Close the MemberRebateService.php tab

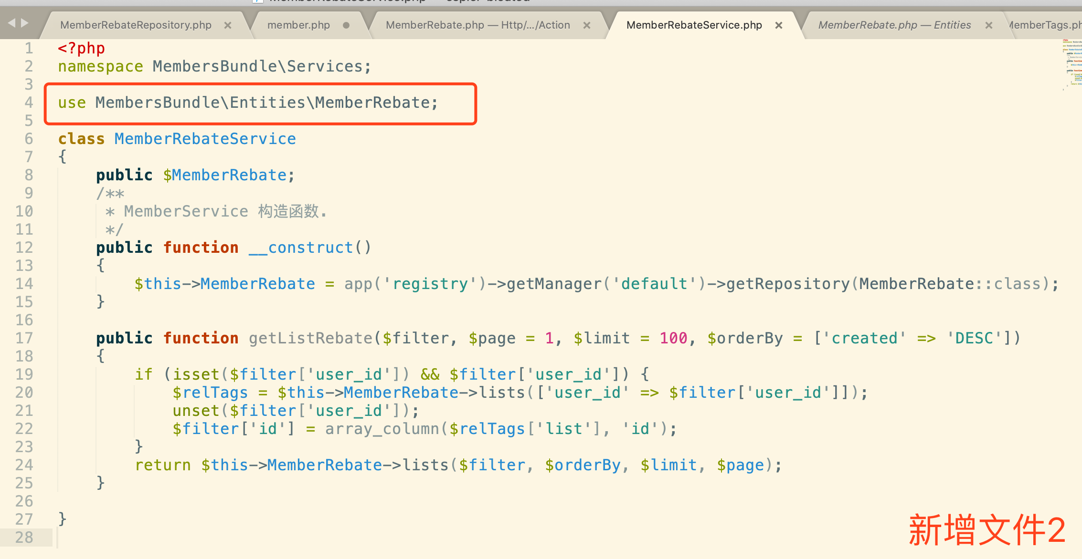779,25
